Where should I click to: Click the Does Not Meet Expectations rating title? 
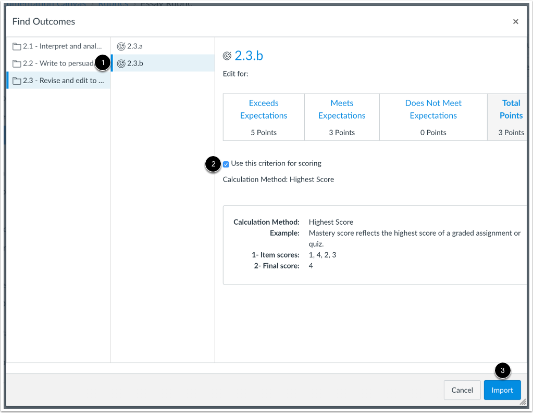(x=433, y=109)
